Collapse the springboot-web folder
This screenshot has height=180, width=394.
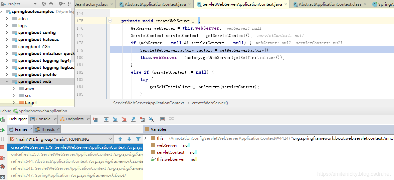pos(7,81)
